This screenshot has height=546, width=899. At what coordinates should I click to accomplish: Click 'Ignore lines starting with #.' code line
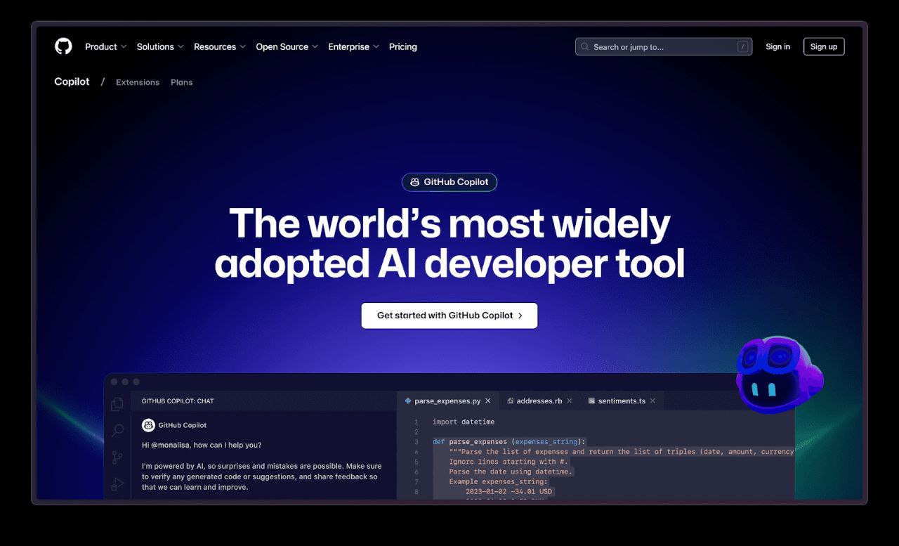point(508,462)
